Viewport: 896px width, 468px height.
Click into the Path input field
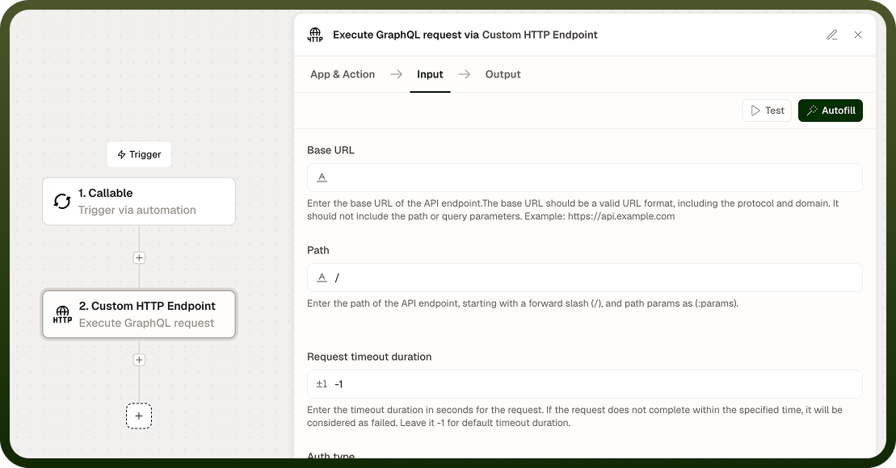tap(585, 278)
